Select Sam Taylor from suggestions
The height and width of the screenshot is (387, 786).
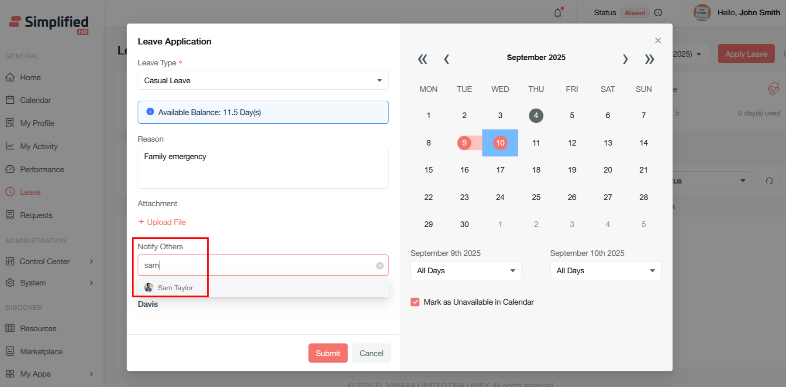coord(175,288)
